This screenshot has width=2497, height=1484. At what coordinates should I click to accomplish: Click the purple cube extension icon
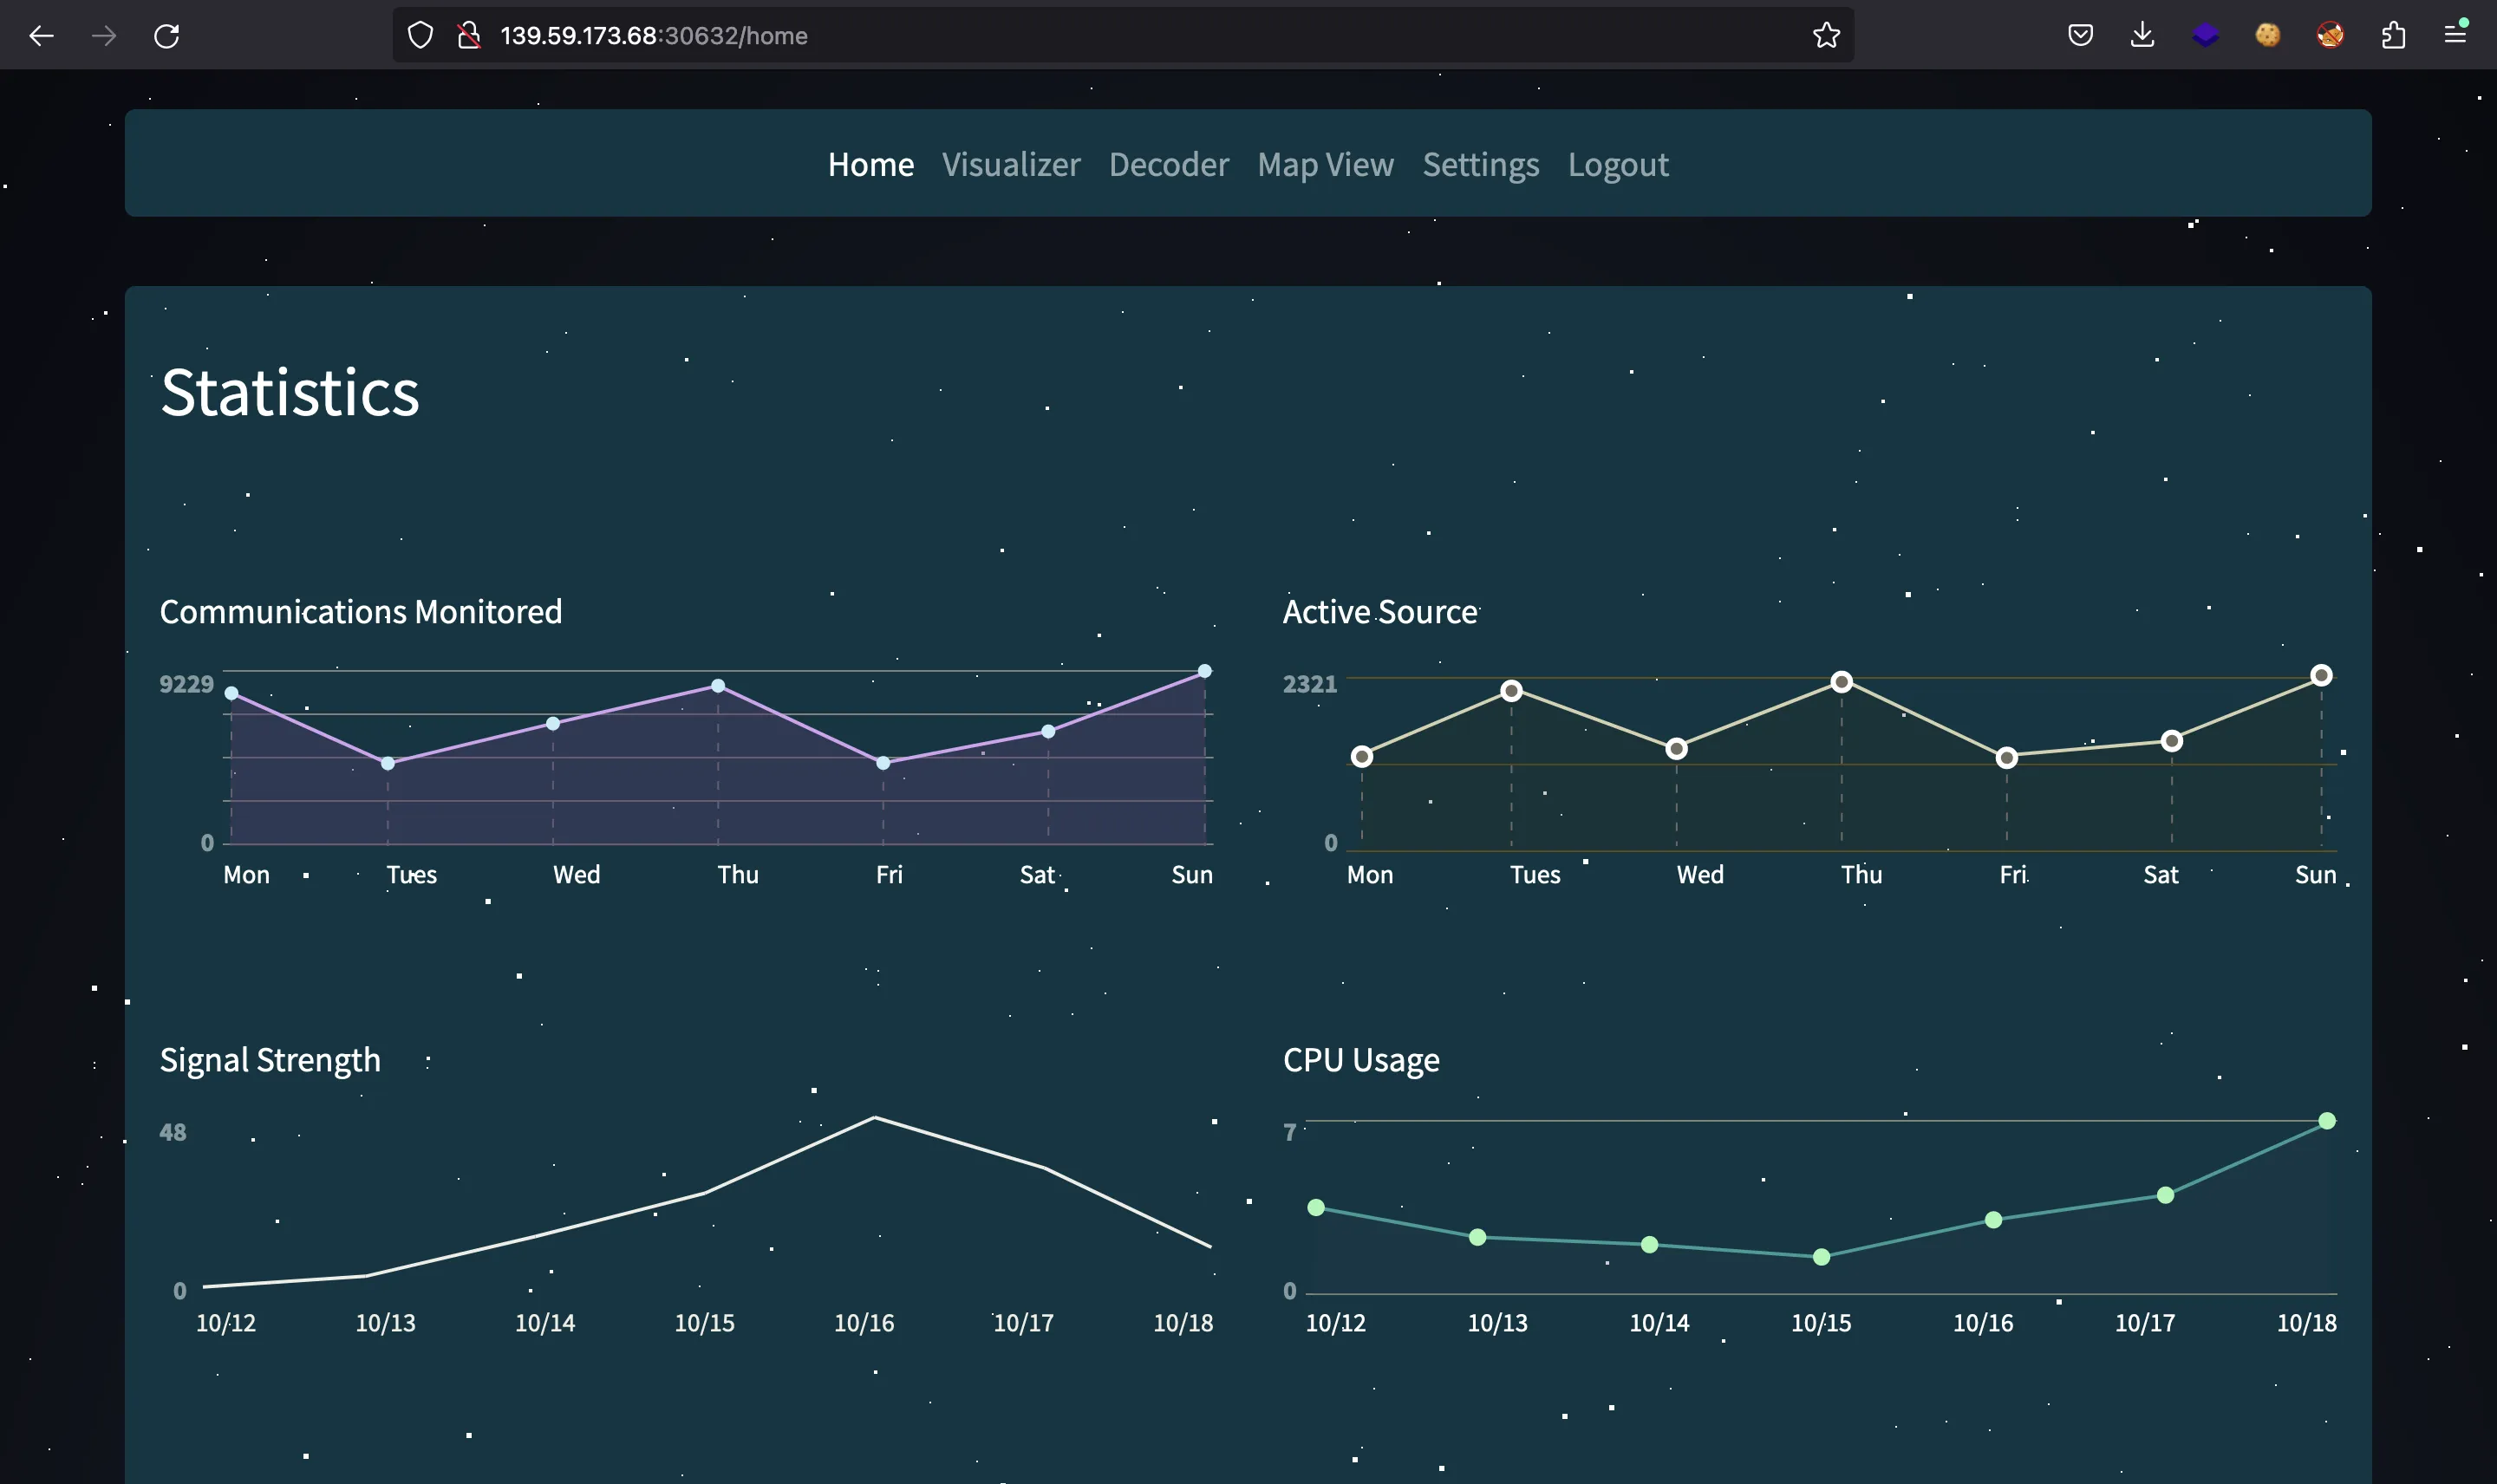(2205, 36)
